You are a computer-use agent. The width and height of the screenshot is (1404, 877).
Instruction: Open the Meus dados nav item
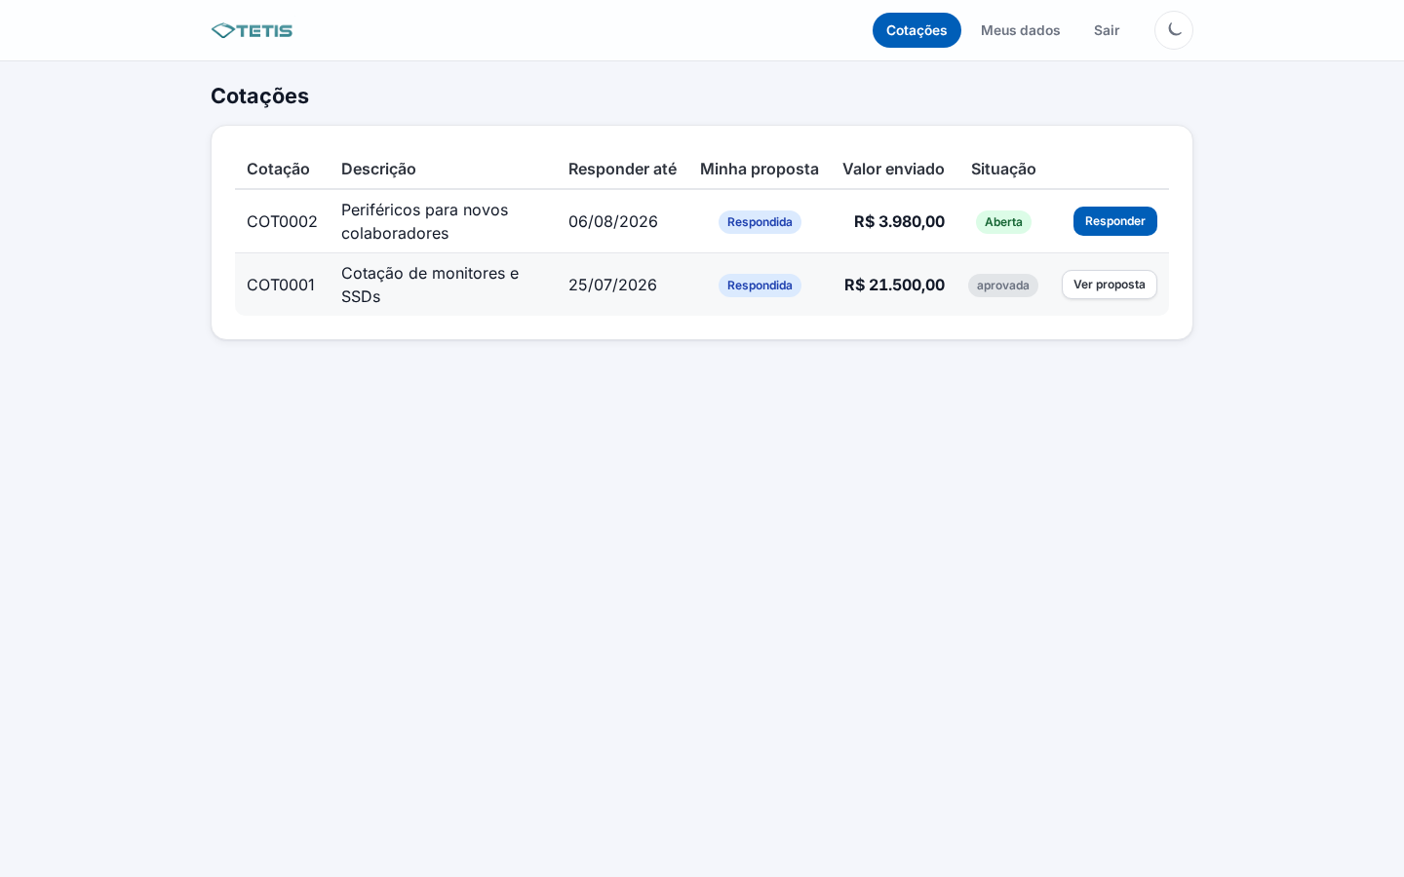click(x=1020, y=30)
